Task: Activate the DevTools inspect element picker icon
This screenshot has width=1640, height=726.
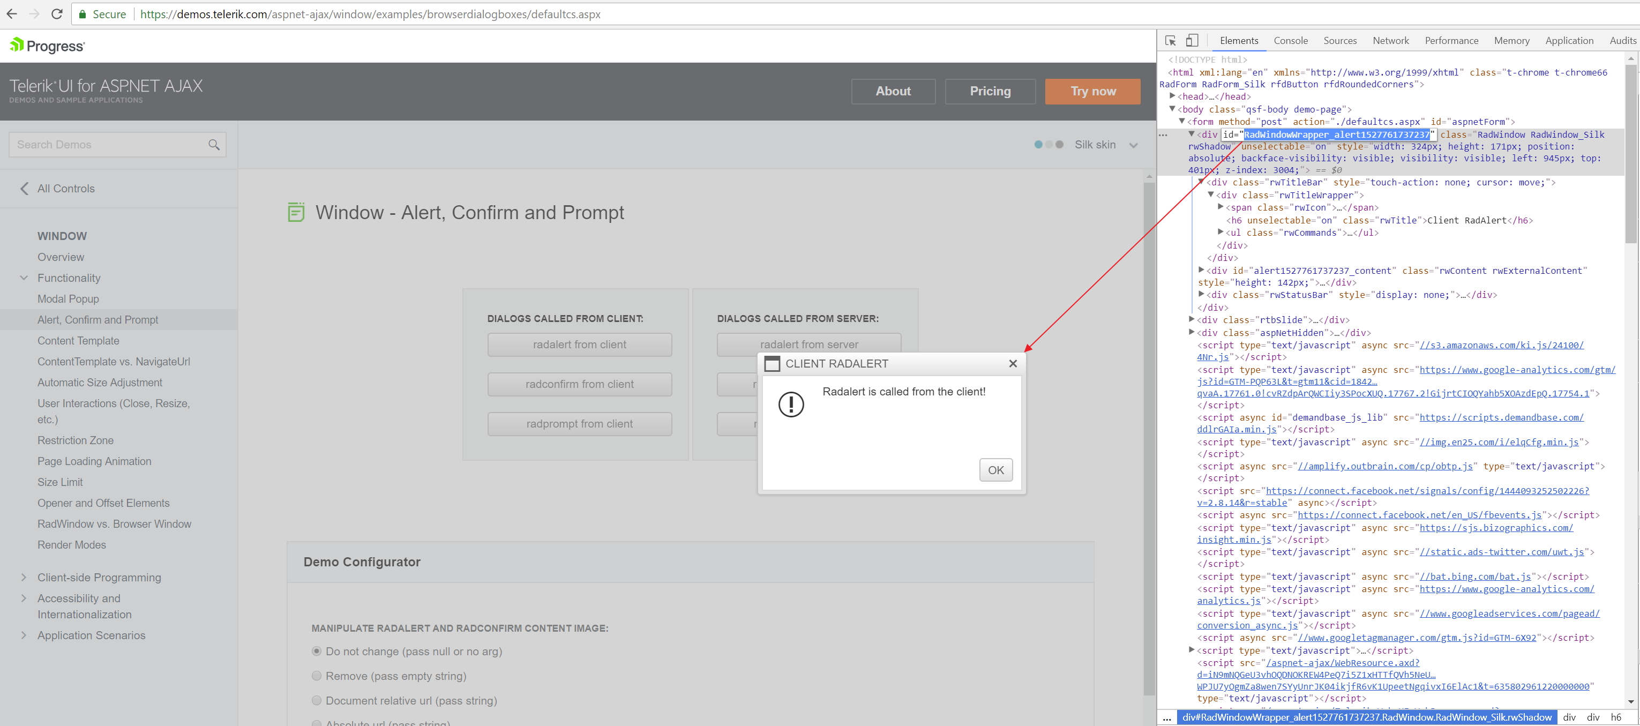Action: tap(1170, 41)
